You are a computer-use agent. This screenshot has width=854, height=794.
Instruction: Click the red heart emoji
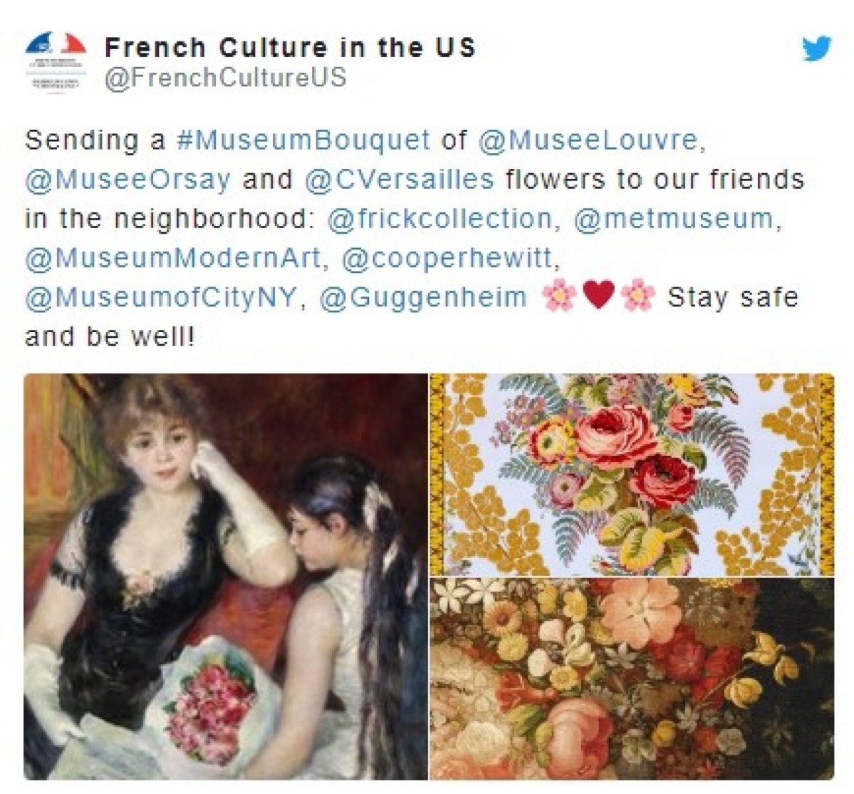point(598,296)
